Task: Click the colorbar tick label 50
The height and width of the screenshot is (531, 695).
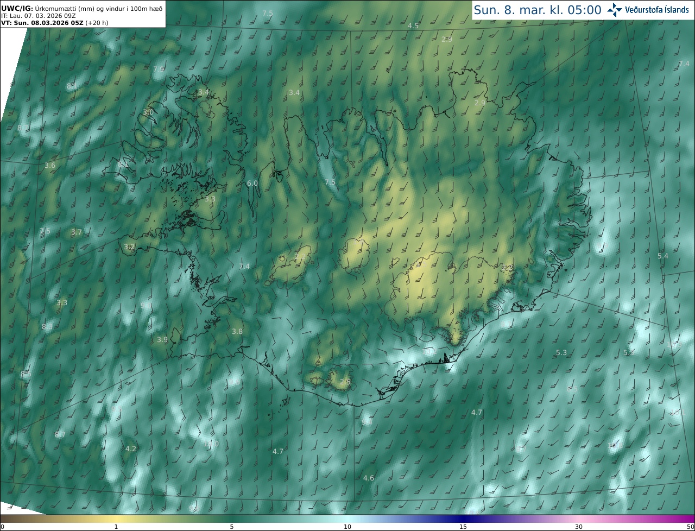Action: click(x=691, y=527)
